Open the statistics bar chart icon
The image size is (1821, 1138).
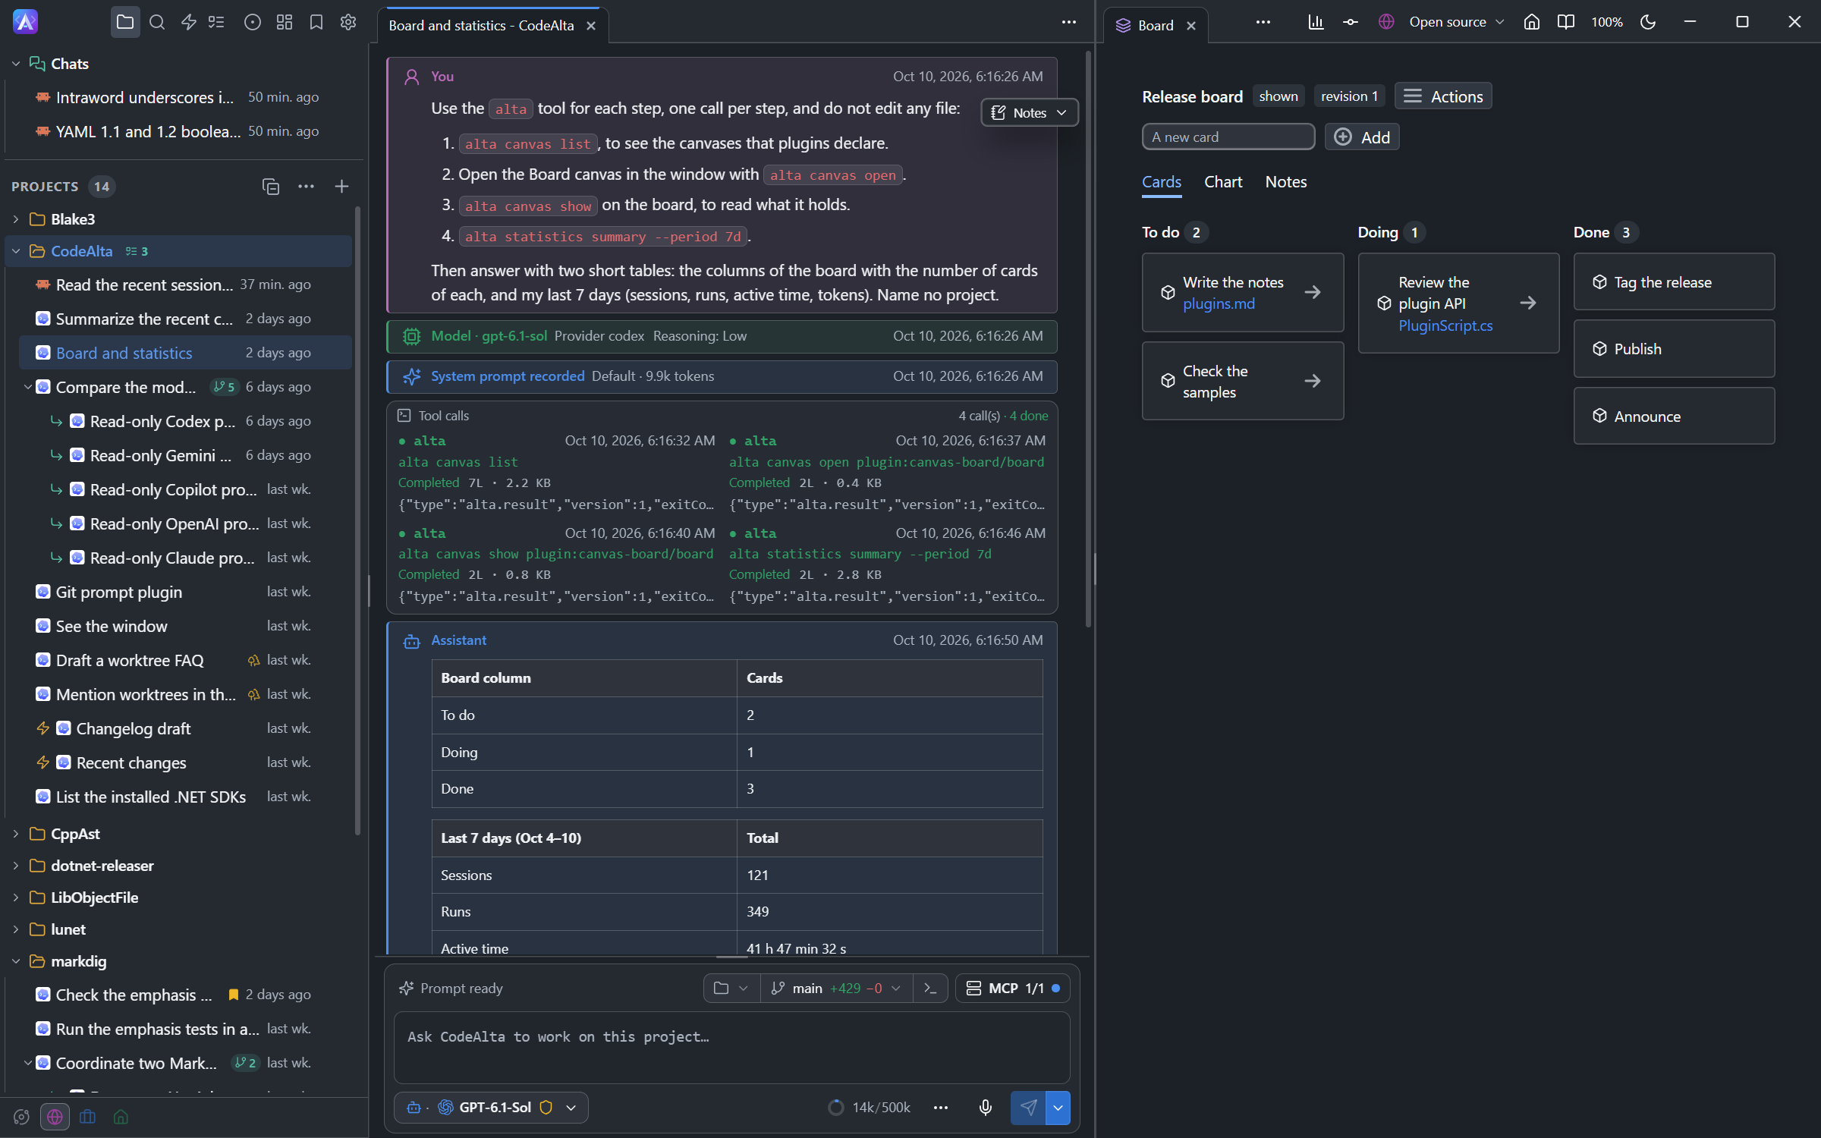click(1316, 23)
